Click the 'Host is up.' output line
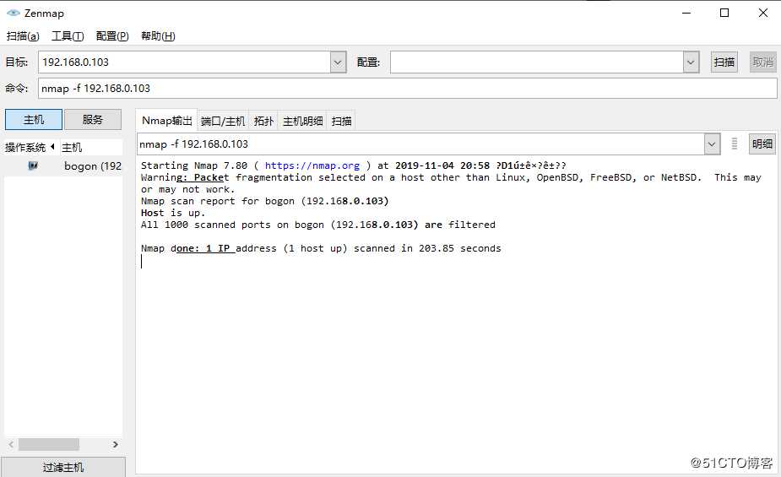 (173, 213)
